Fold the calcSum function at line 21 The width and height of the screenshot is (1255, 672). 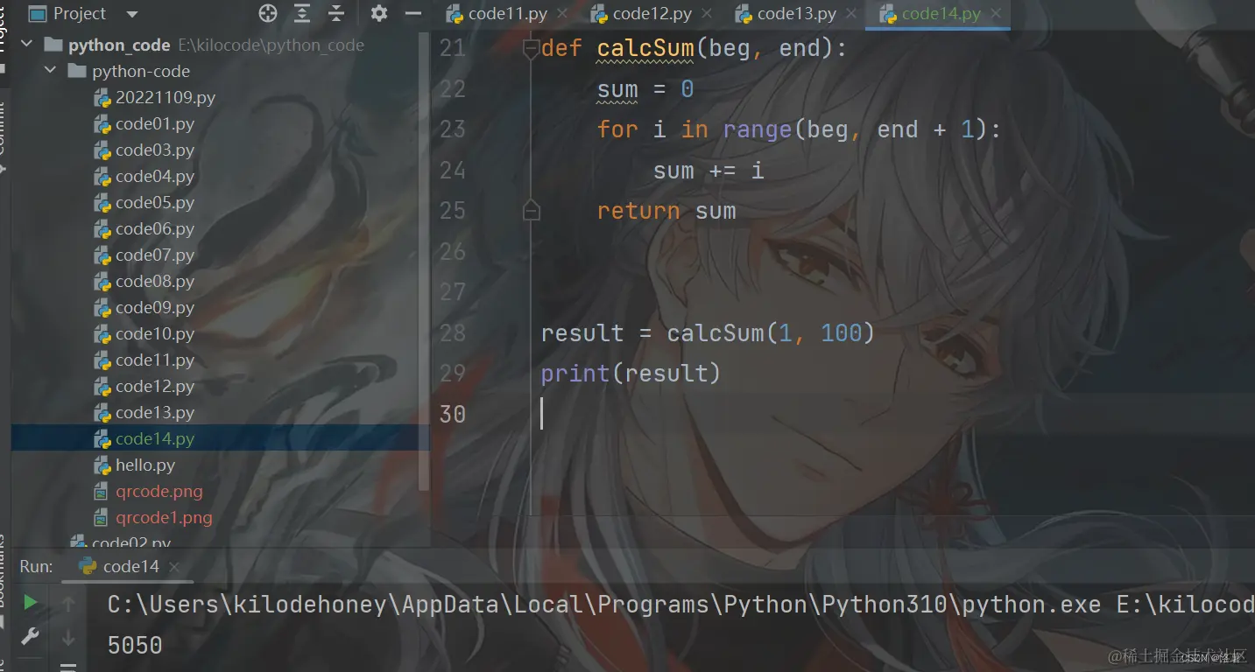coord(531,49)
